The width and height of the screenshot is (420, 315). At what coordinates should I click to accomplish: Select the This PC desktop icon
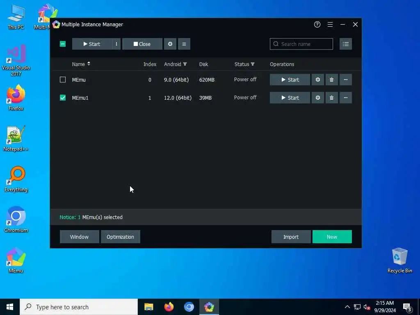[x=16, y=16]
